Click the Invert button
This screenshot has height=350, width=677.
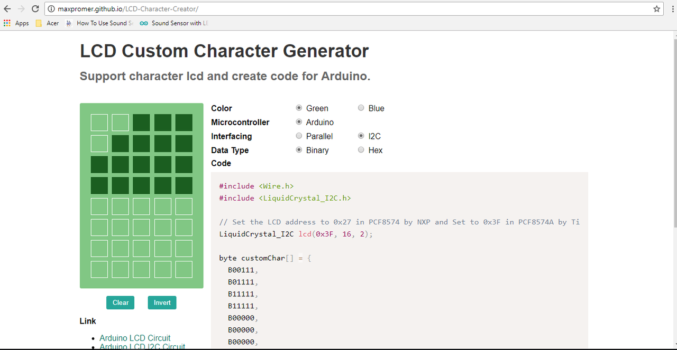point(162,302)
